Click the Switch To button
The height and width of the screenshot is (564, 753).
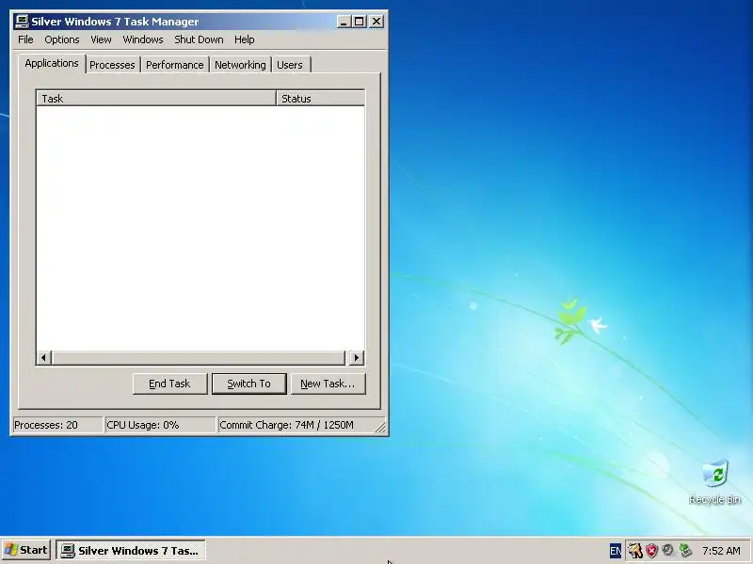click(x=248, y=384)
